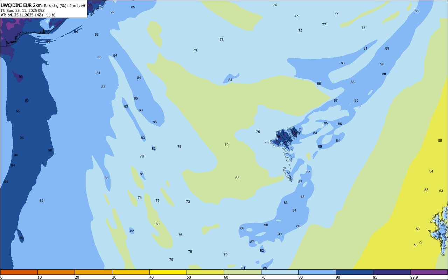The width and height of the screenshot is (448, 280).
Task: Click the map value 60 inside the green streak
Action: pos(157,224)
